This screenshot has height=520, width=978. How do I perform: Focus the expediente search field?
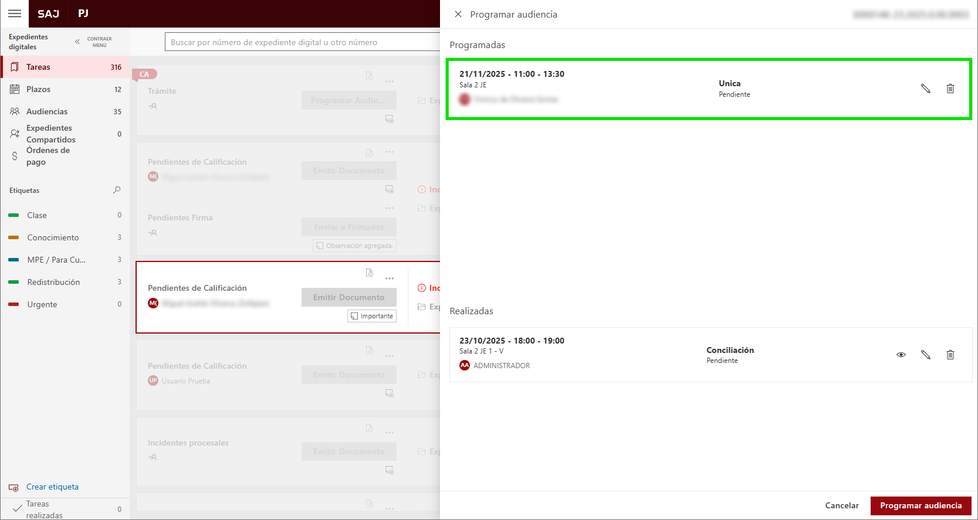302,42
